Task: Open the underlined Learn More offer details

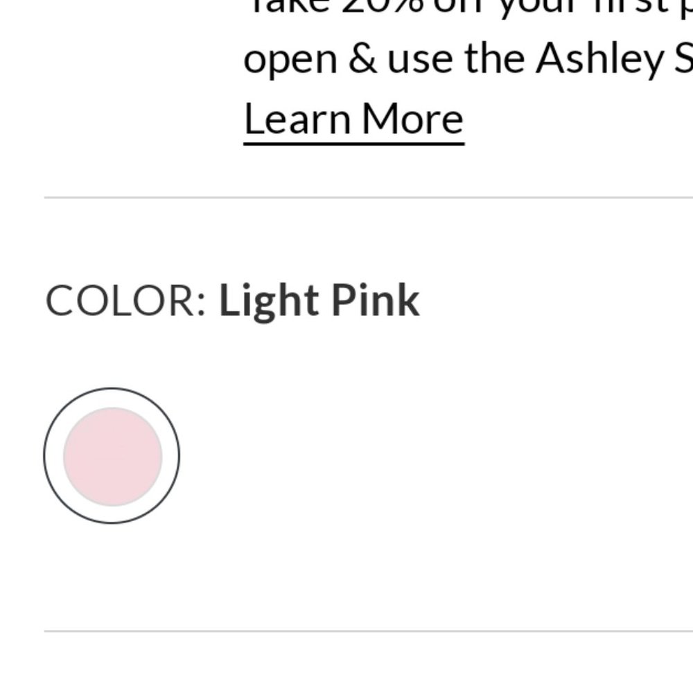Action: 353,119
